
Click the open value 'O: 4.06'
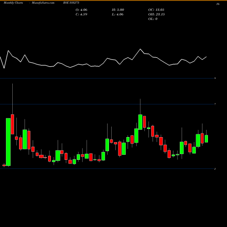81,10
